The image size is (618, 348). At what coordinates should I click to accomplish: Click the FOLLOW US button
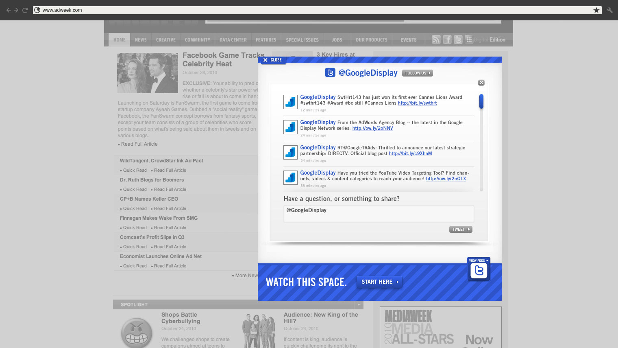pos(418,73)
